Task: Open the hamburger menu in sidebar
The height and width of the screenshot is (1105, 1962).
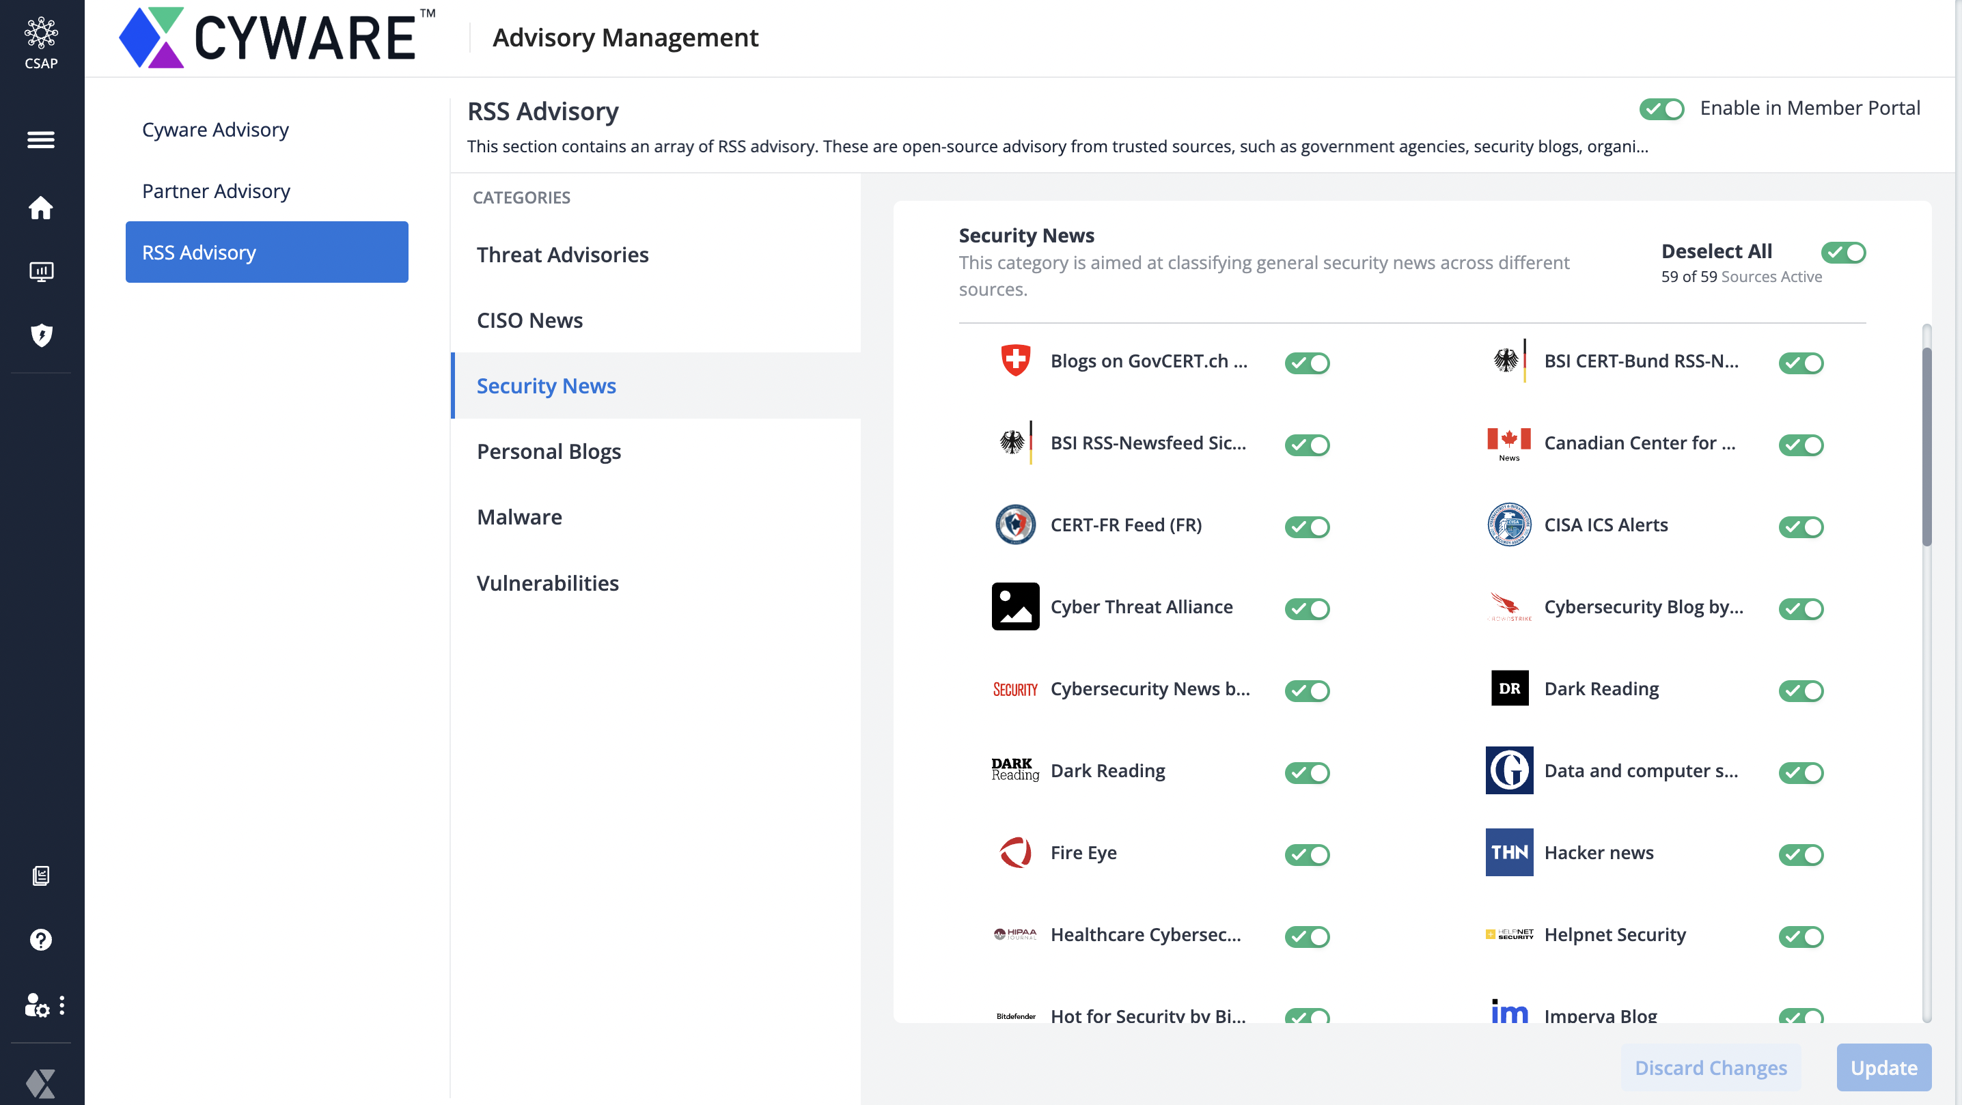Action: point(40,139)
